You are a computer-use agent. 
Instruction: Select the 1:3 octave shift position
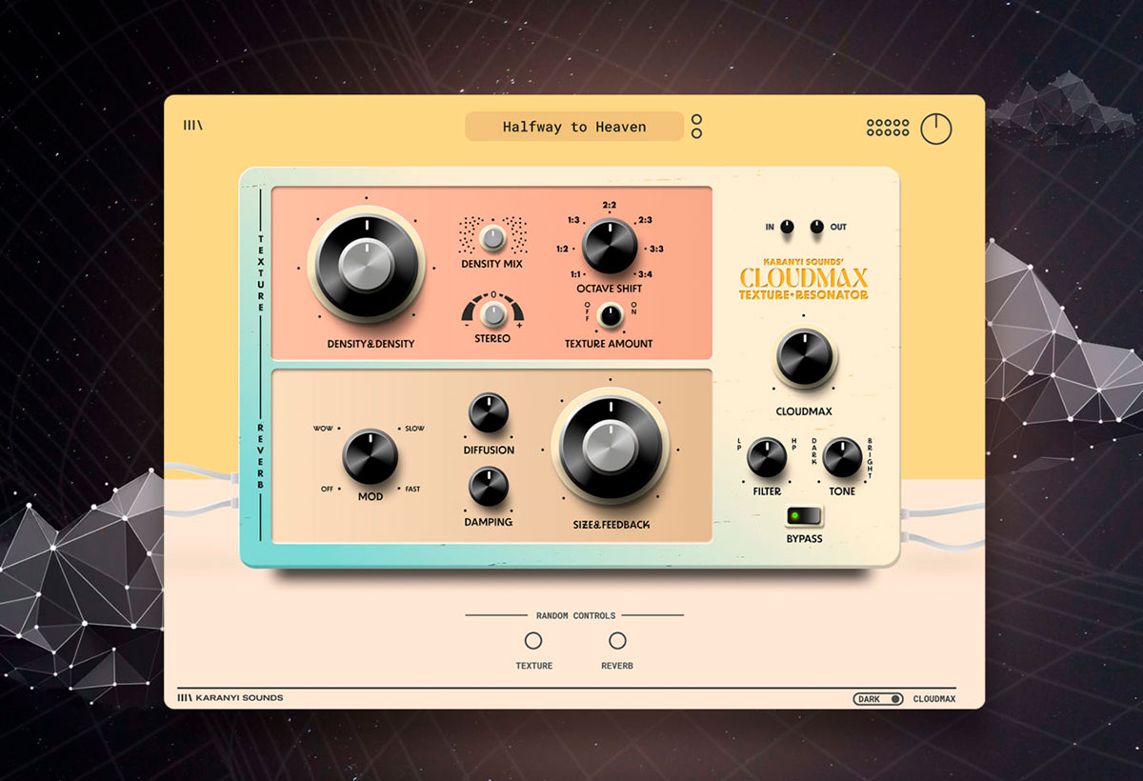pos(574,220)
